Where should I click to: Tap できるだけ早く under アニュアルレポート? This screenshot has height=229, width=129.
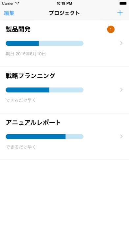pyautogui.click(x=21, y=147)
